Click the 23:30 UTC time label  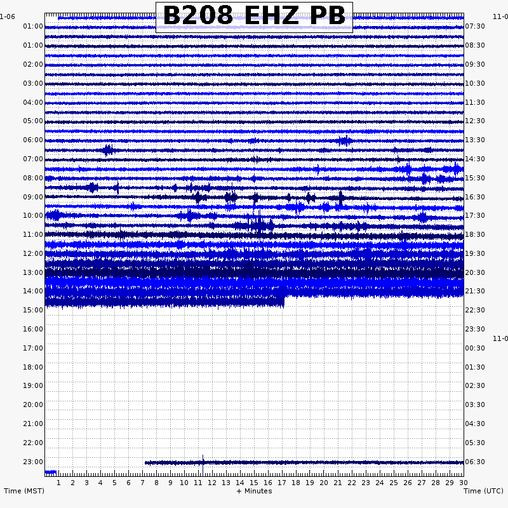[475, 329]
